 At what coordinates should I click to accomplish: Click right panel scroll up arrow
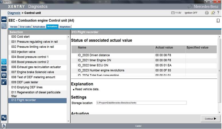tap(219, 37)
